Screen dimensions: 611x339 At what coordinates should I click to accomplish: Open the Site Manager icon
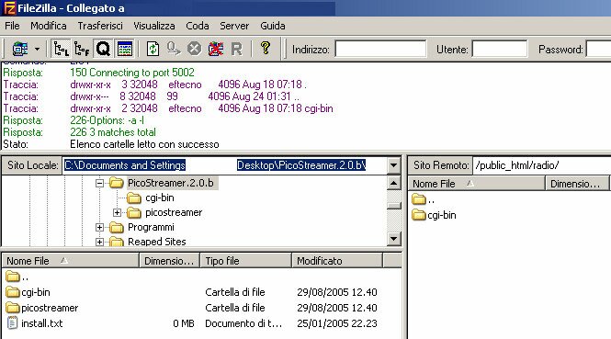coord(20,49)
